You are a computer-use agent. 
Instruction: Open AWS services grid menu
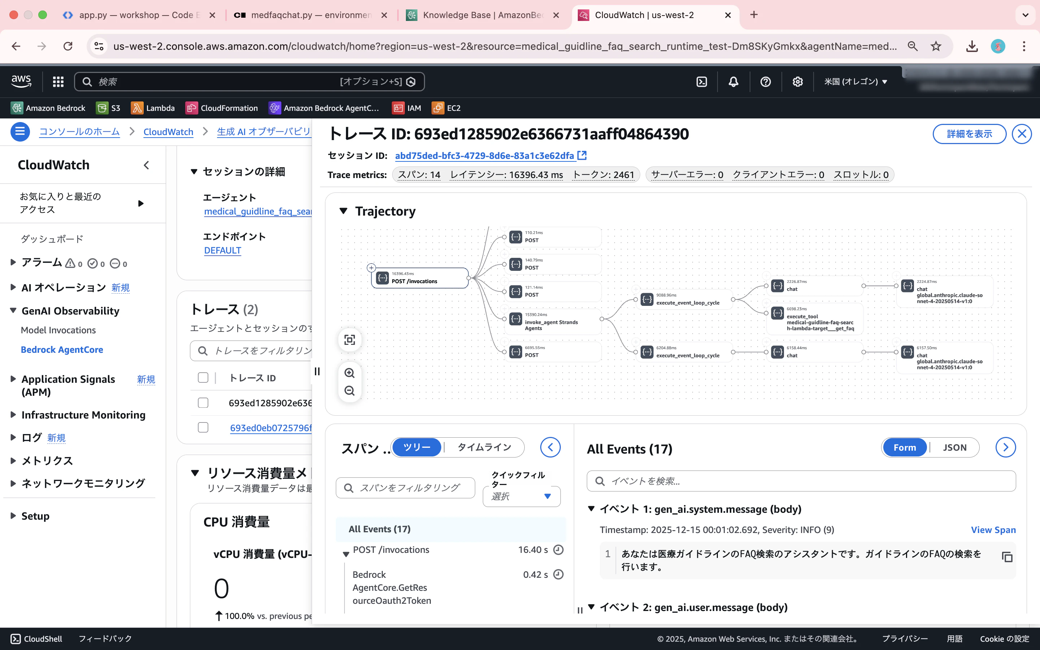58,82
